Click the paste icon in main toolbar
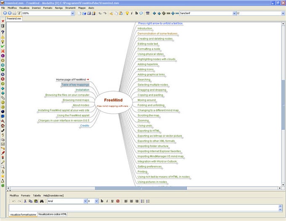The height and width of the screenshot is (221, 286). tap(121, 13)
